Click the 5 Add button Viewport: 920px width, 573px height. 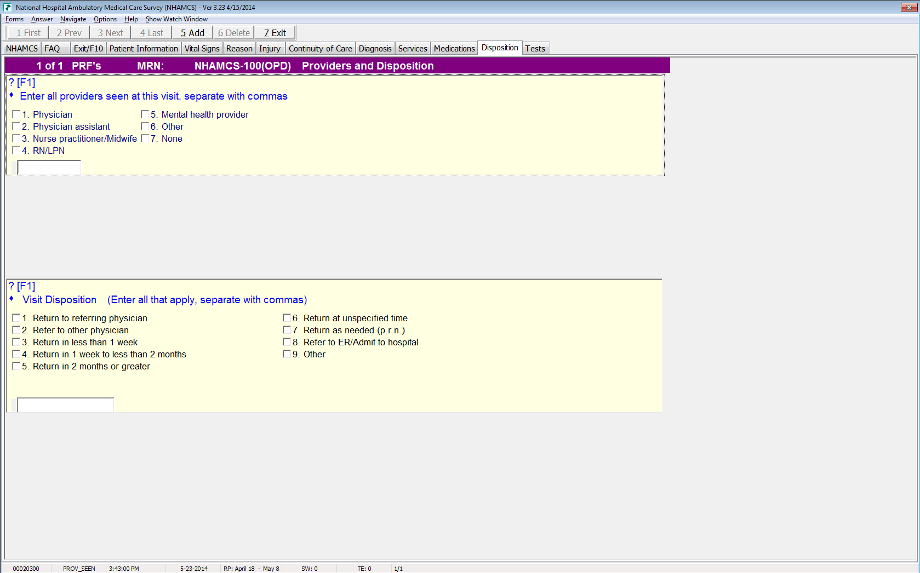(x=192, y=33)
